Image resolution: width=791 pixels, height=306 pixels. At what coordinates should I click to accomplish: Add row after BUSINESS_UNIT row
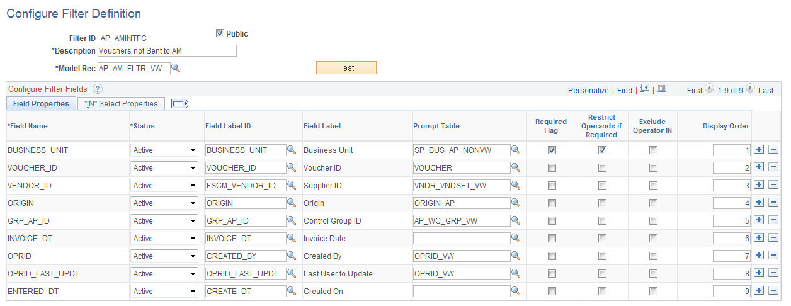pyautogui.click(x=759, y=150)
